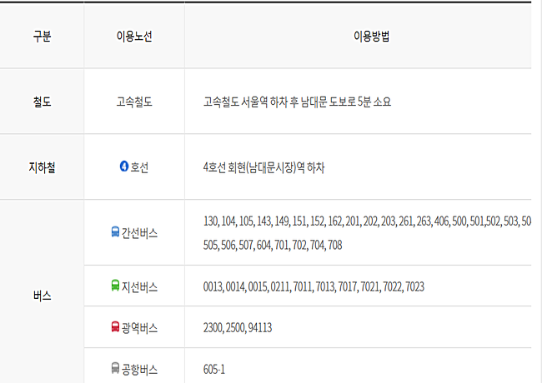The image size is (542, 383).
Task: Select the 이용노선 column header
Action: coord(134,36)
